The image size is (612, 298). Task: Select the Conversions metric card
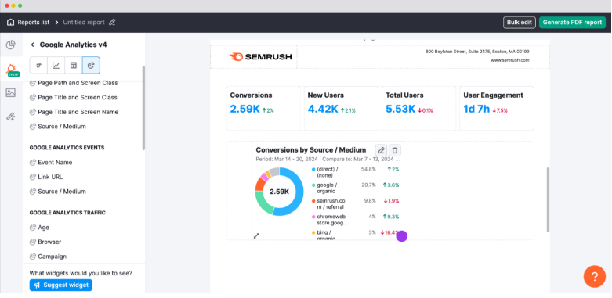tap(263, 108)
